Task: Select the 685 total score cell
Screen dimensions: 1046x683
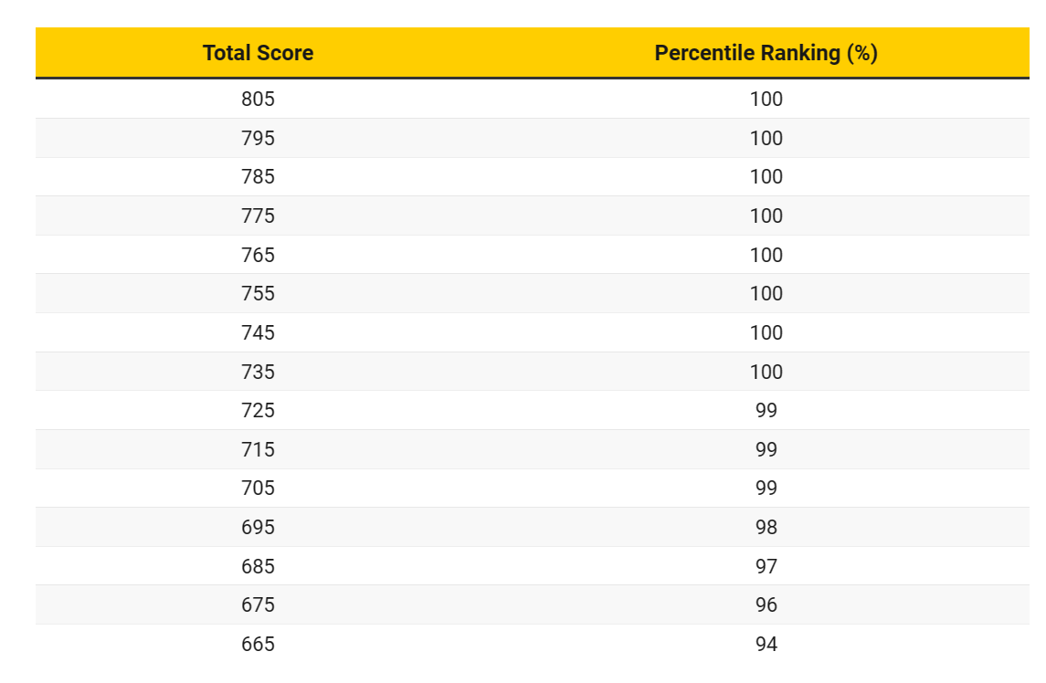Action: (258, 566)
